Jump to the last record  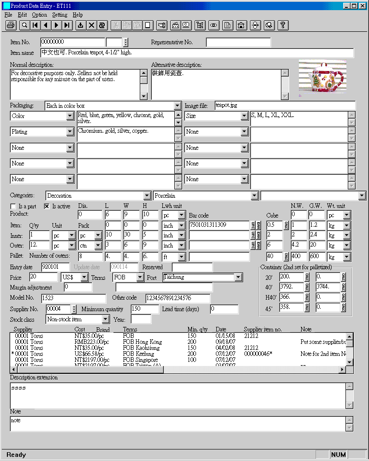pyautogui.click(x=67, y=25)
